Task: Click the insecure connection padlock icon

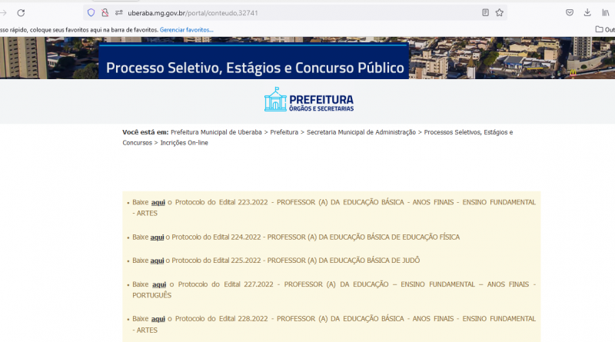Action: click(105, 12)
